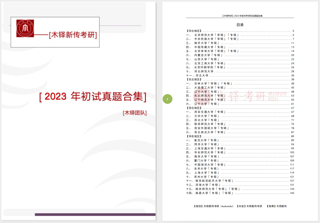Open the 北京师范大学 contents entry
Screen dimensions: 320x223
[240, 35]
